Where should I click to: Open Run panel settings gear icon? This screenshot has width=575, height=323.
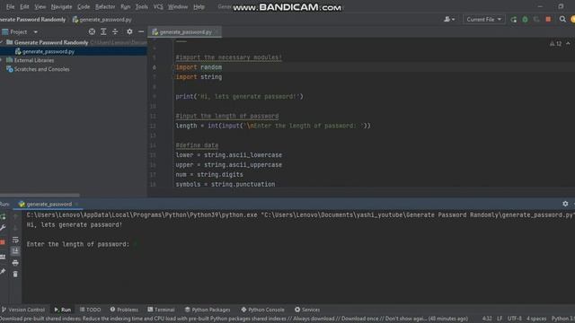click(x=565, y=204)
